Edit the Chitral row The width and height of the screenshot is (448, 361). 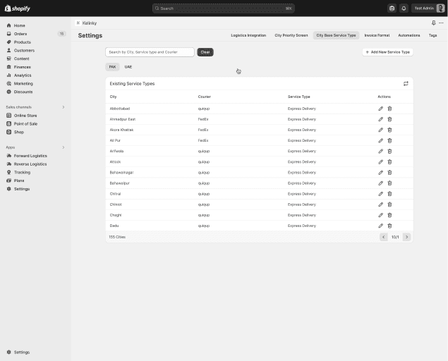click(380, 194)
